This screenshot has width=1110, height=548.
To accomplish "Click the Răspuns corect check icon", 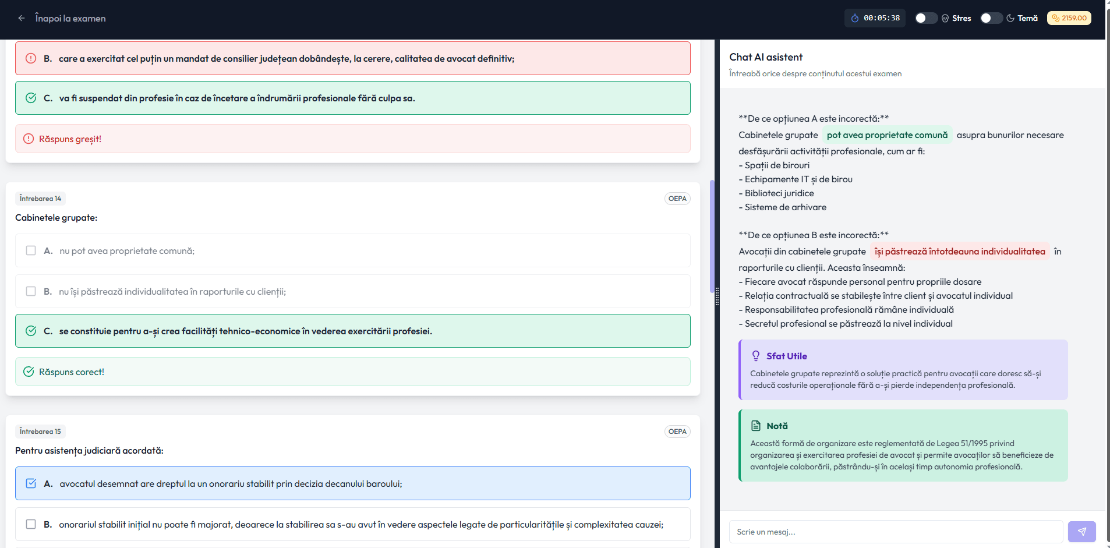I will coord(29,372).
